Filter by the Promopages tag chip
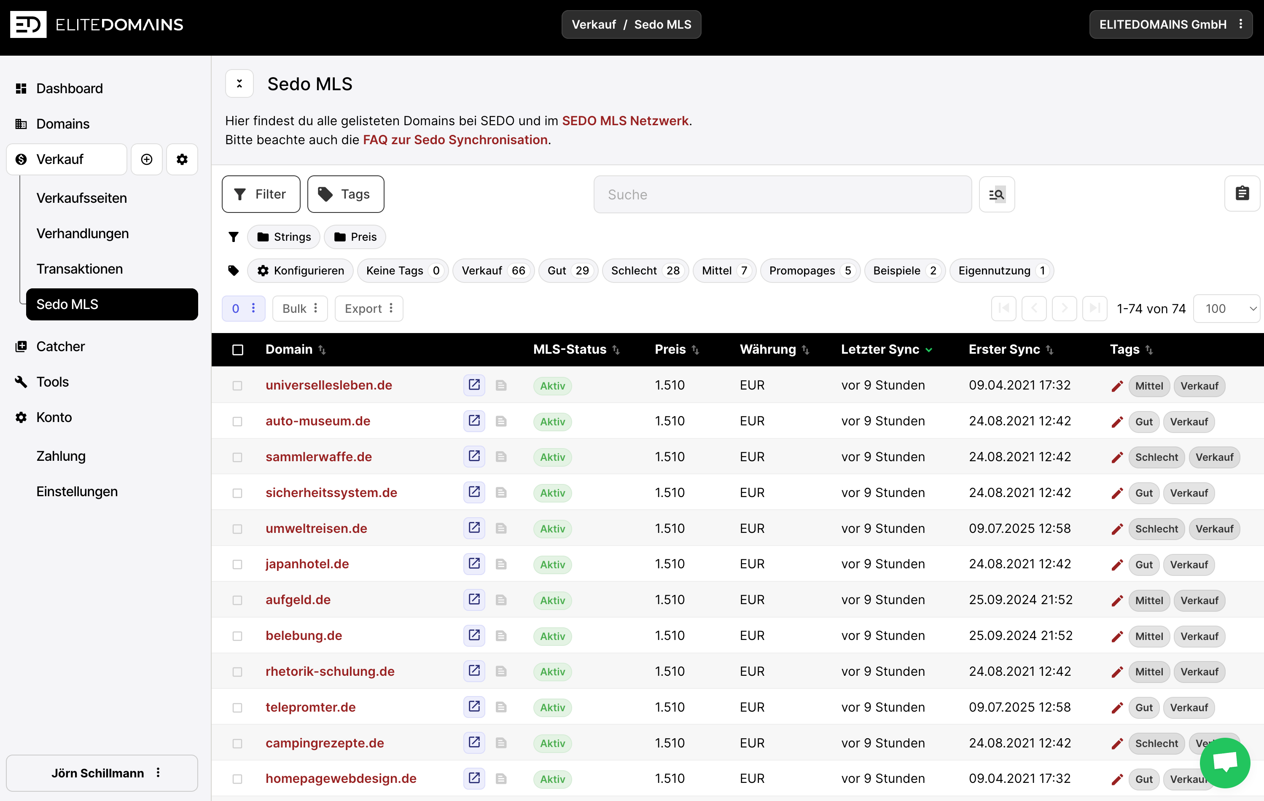This screenshot has width=1264, height=801. pos(810,270)
